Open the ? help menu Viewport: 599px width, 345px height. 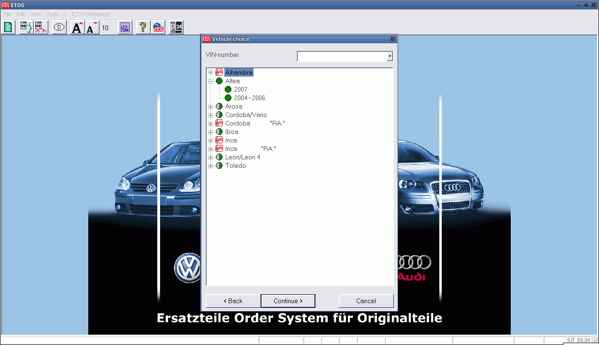point(65,14)
